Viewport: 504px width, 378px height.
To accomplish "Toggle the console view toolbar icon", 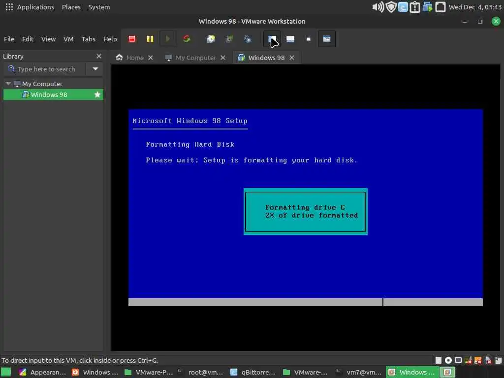I will (327, 39).
